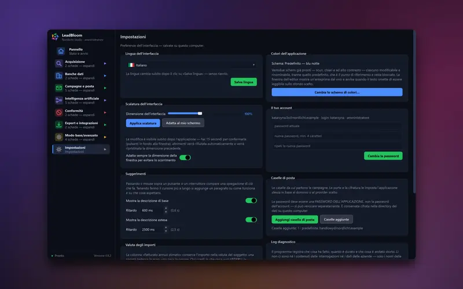Screen dimensions: 463x289
Task: Click 'Aggiungi casella di posta' button
Action: pyautogui.click(x=295, y=220)
